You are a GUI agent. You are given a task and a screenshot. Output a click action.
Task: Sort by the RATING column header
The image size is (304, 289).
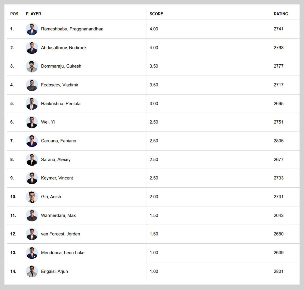(x=281, y=14)
